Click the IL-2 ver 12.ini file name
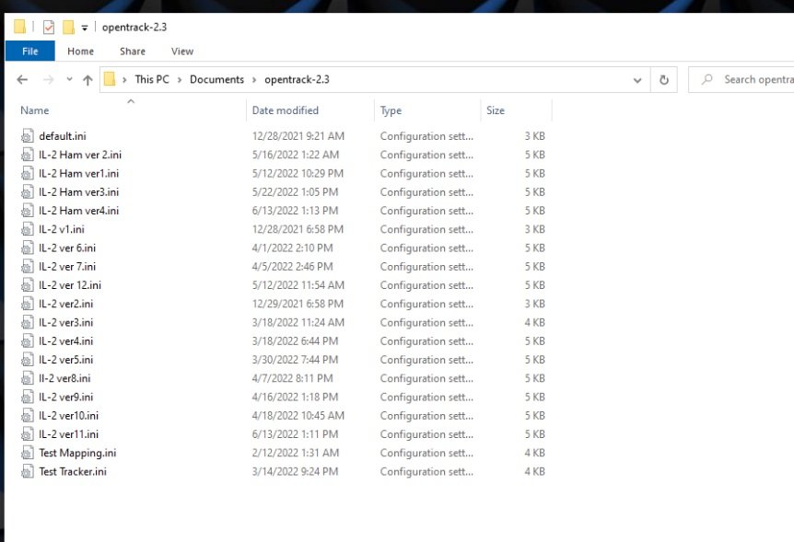Image resolution: width=794 pixels, height=542 pixels. coord(70,285)
